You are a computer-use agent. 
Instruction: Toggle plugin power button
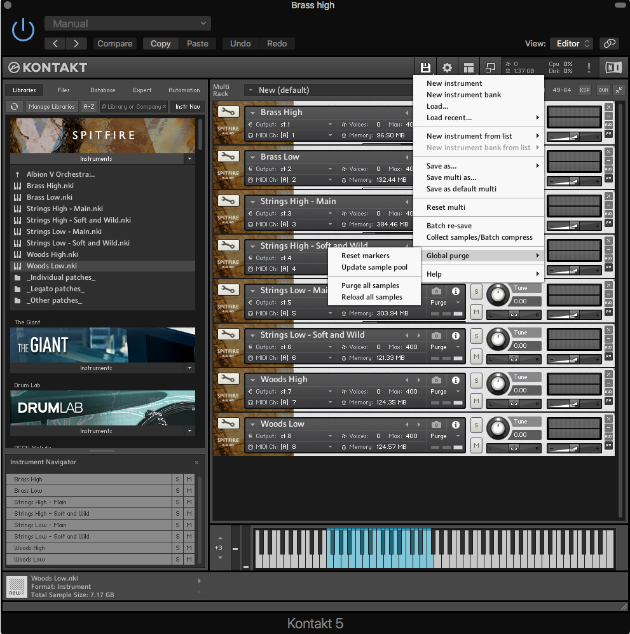(x=23, y=29)
